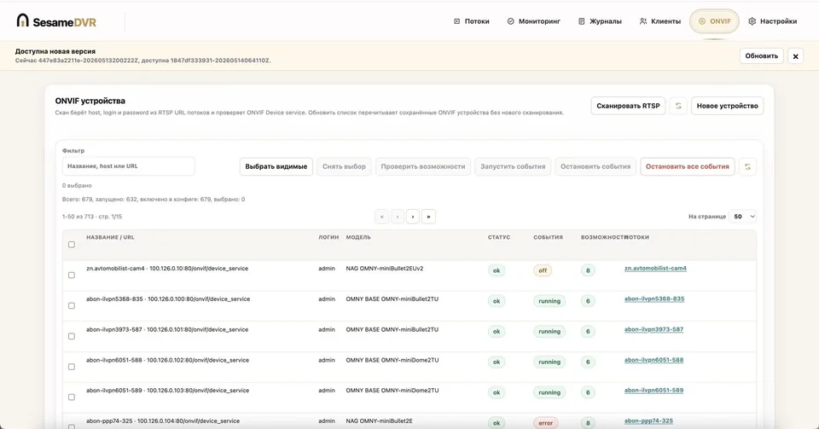Open the Настройки navigation tab
This screenshot has height=429, width=819.
(x=773, y=21)
